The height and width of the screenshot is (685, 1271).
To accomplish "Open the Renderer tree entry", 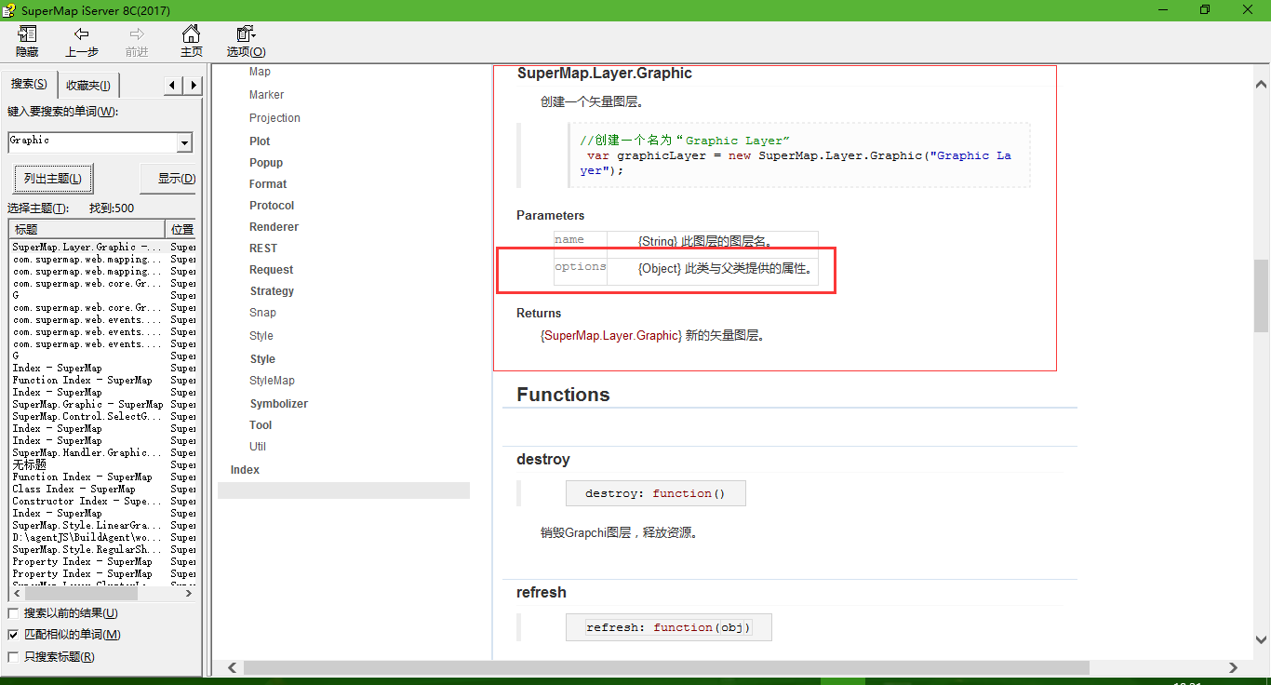I will coord(274,227).
